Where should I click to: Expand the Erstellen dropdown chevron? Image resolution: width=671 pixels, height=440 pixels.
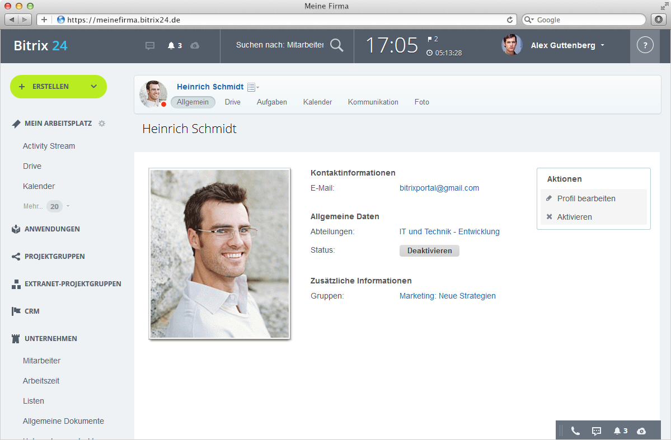tap(93, 86)
